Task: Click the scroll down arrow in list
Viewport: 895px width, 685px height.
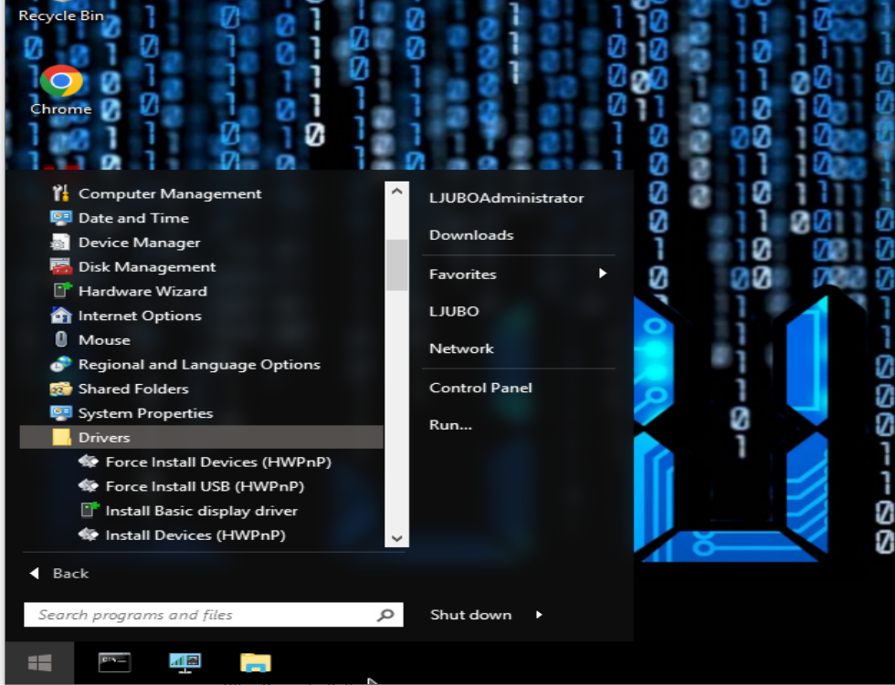Action: (x=396, y=538)
